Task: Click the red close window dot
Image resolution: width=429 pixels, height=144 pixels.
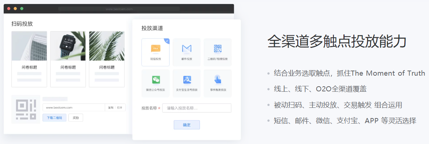Action: pyautogui.click(x=9, y=9)
